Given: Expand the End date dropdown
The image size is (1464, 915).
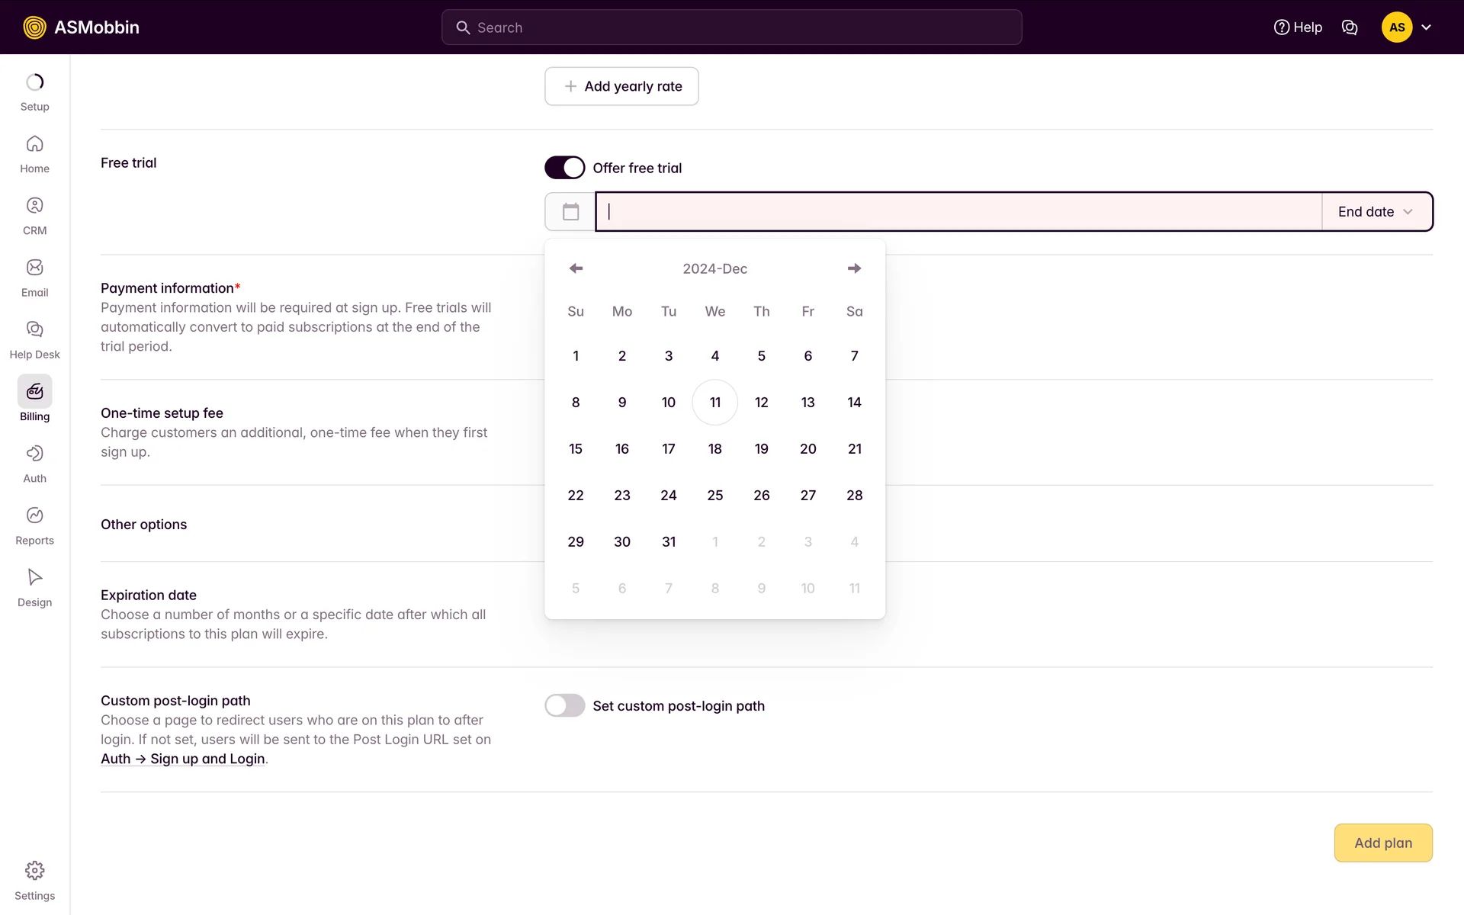Looking at the screenshot, I should tap(1376, 212).
